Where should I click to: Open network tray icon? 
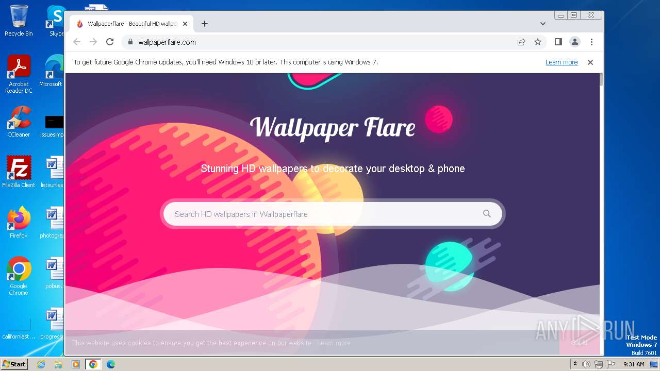(x=598, y=364)
